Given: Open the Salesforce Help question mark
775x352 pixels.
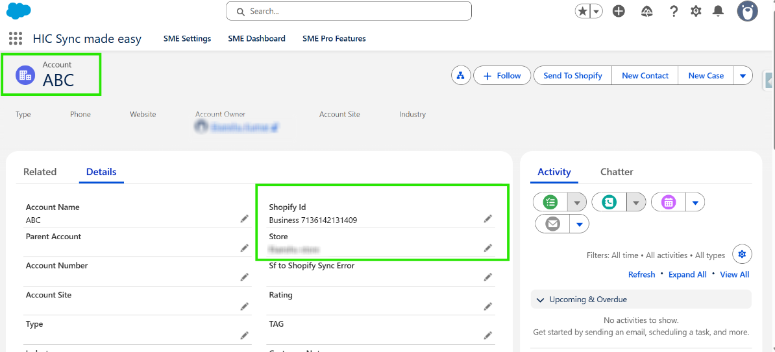Looking at the screenshot, I should pos(674,11).
